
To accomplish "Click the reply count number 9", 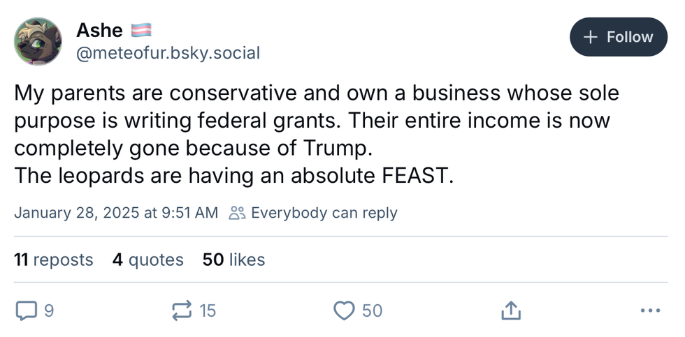I will point(48,310).
